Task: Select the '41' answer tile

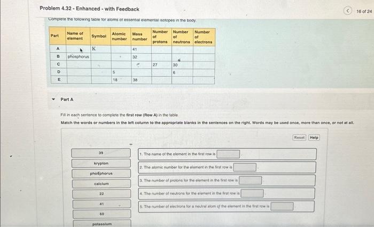Action: tap(102, 204)
